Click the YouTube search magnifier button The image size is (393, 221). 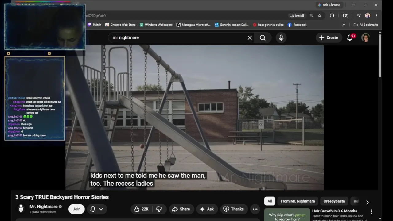click(x=263, y=37)
